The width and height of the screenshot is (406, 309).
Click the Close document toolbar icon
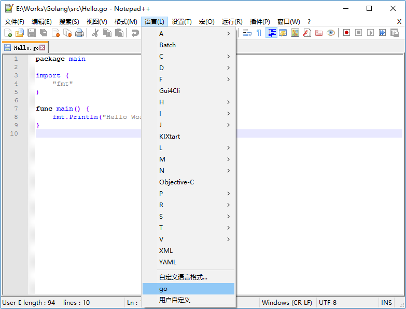tap(55, 33)
